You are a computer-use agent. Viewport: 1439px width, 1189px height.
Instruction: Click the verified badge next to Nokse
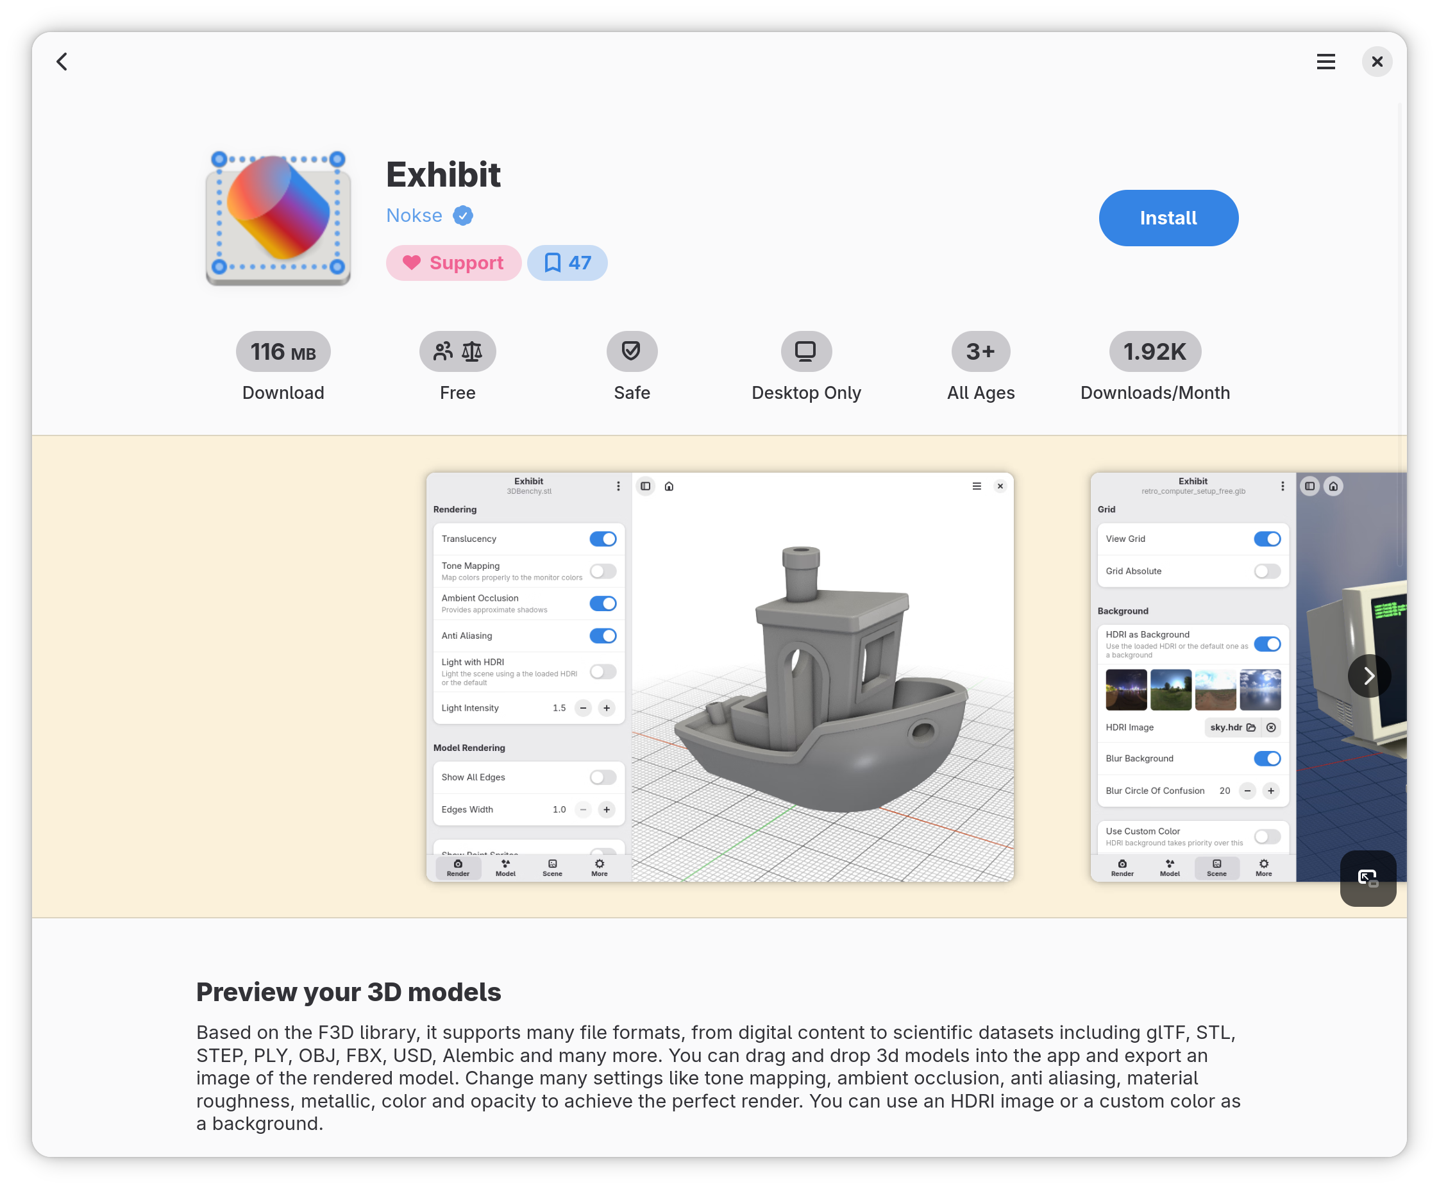464,215
